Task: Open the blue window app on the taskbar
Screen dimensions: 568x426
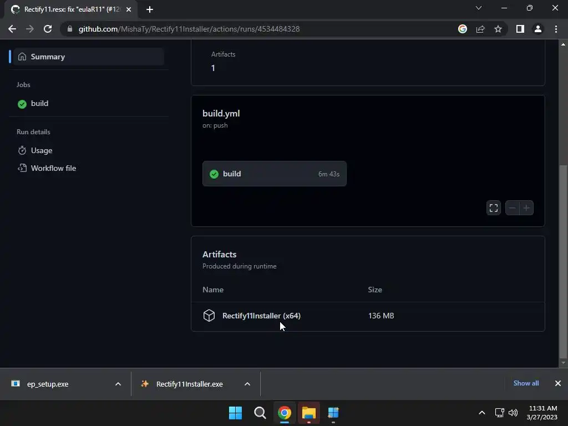Action: [x=333, y=413]
